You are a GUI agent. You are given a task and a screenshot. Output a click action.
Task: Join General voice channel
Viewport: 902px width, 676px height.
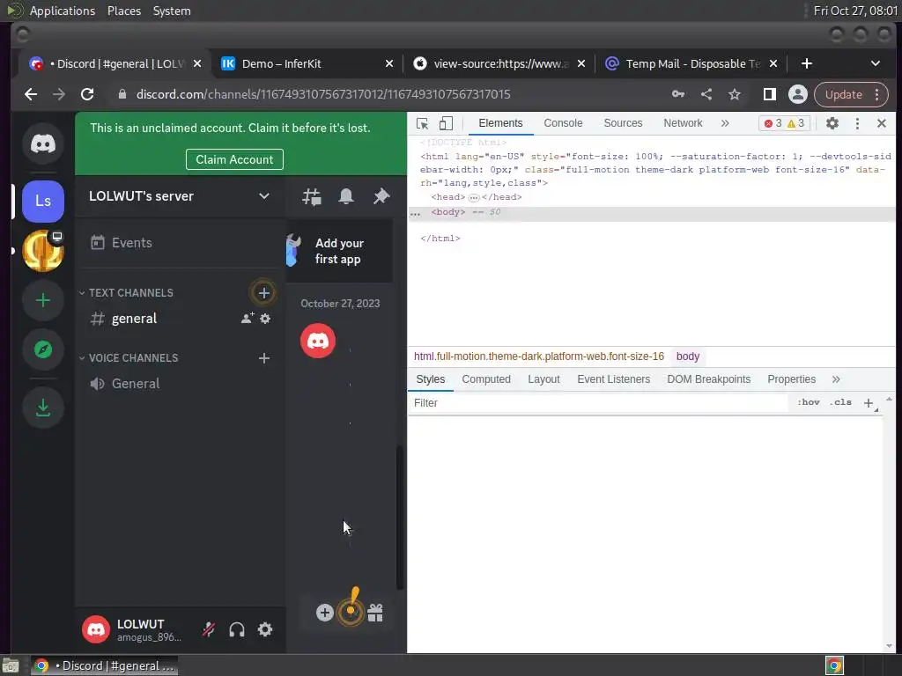[x=180, y=384]
